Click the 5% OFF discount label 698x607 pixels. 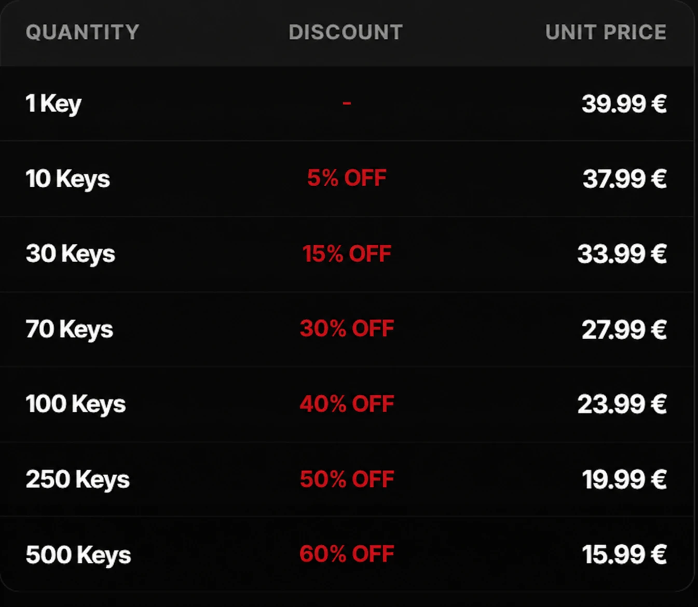(347, 178)
